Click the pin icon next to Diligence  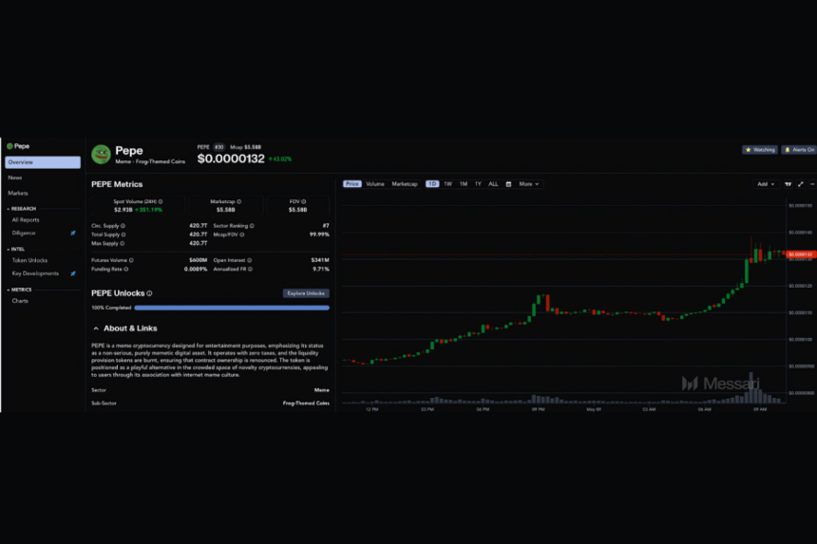73,234
